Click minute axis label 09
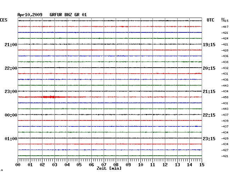Screen dimensions: 230x174 tap(128, 165)
